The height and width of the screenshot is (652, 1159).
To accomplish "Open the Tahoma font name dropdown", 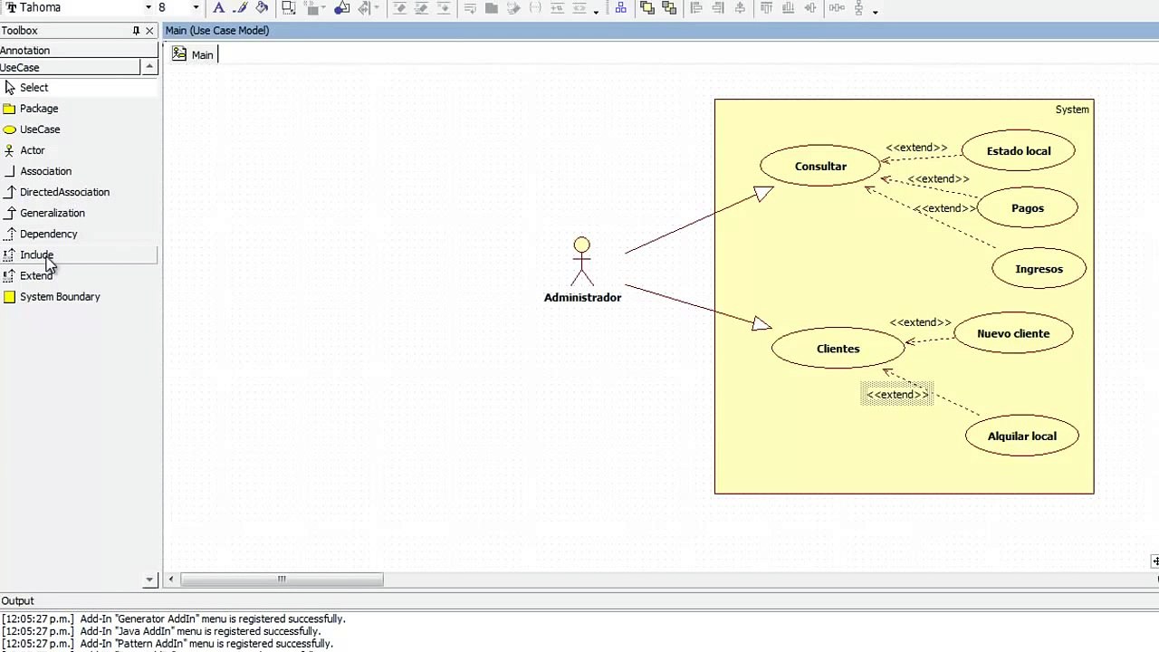I will 148,7.
